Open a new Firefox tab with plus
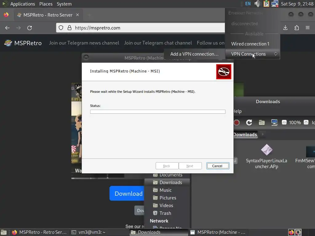The width and height of the screenshot is (315, 236). [x=89, y=15]
